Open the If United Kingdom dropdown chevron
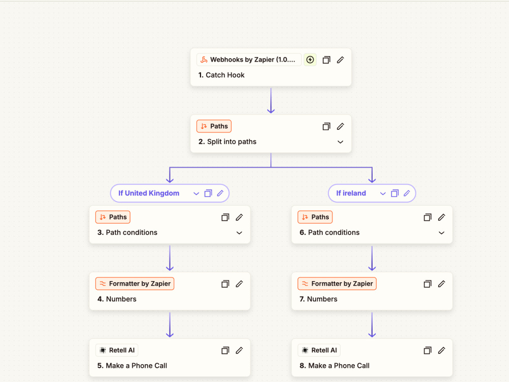 point(196,194)
